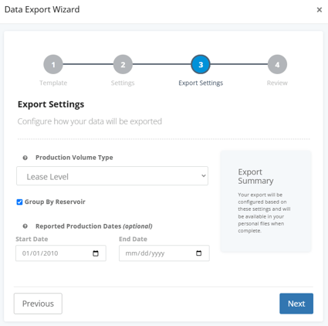Click the Production Volume Type dropdown chevron
The image size is (328, 326).
[x=203, y=176]
